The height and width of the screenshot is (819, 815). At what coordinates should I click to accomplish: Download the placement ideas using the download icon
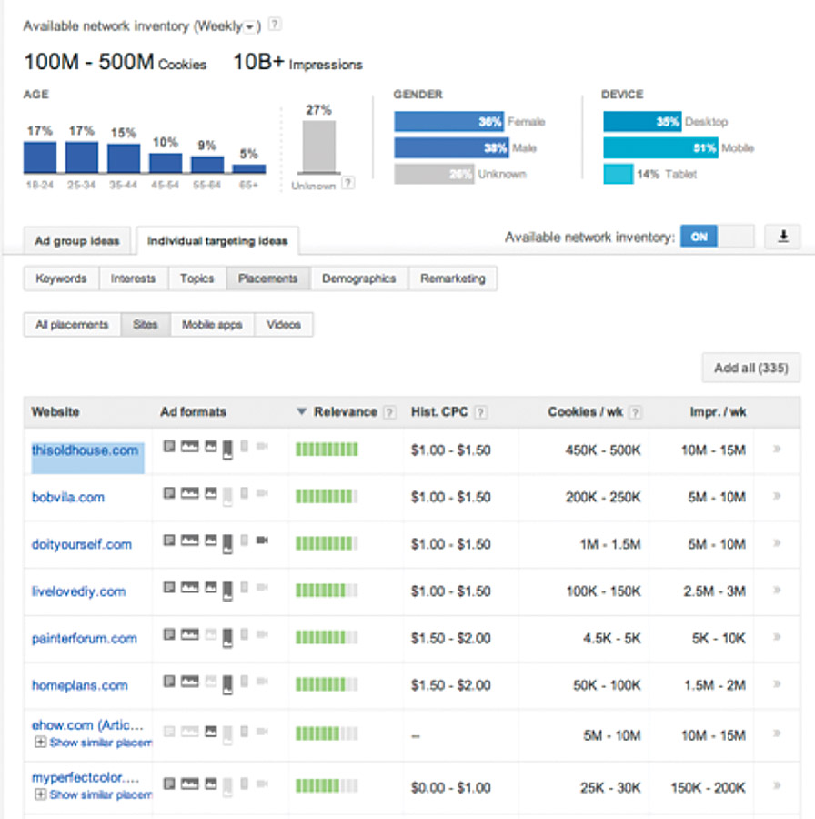[x=782, y=237]
